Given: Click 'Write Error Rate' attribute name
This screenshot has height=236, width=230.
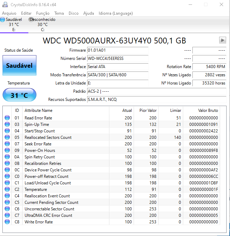Looking at the screenshot, I should click(39, 222).
